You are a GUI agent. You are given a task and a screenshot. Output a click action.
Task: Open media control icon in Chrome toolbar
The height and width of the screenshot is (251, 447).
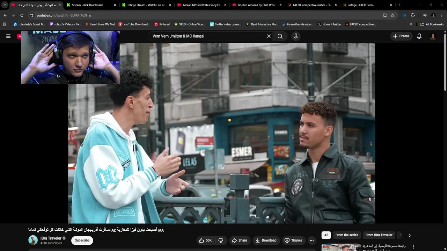425,15
